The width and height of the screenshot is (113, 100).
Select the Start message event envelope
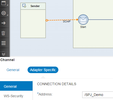coord(83,20)
